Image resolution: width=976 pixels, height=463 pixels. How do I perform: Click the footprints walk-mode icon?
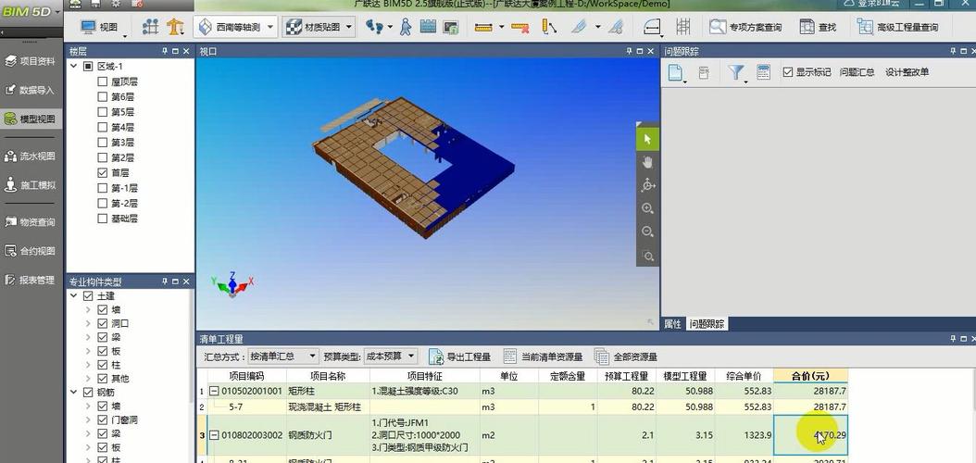374,27
